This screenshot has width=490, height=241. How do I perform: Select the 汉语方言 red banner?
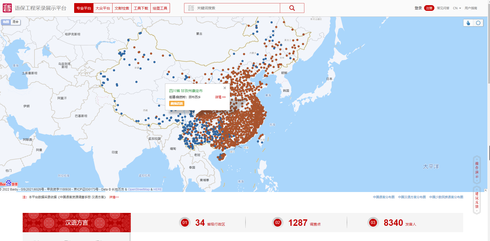click(76, 222)
